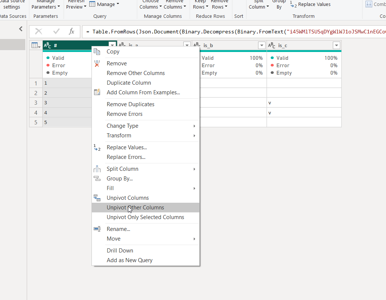Open the # column filter dropdown
386x300 pixels.
pos(112,45)
